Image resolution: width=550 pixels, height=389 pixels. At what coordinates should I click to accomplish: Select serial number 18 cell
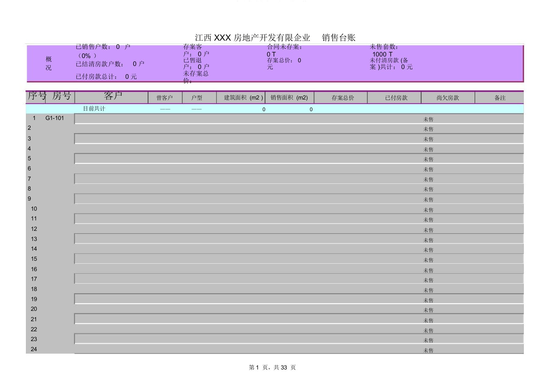pyautogui.click(x=34, y=289)
